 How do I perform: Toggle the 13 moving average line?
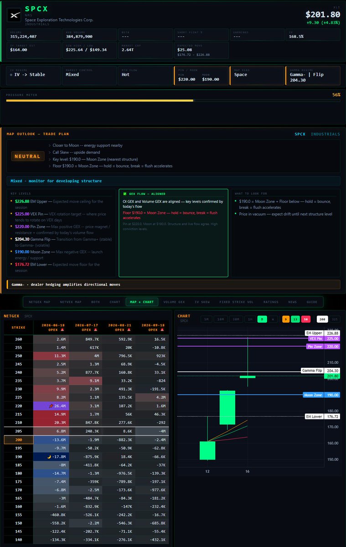tap(295, 320)
